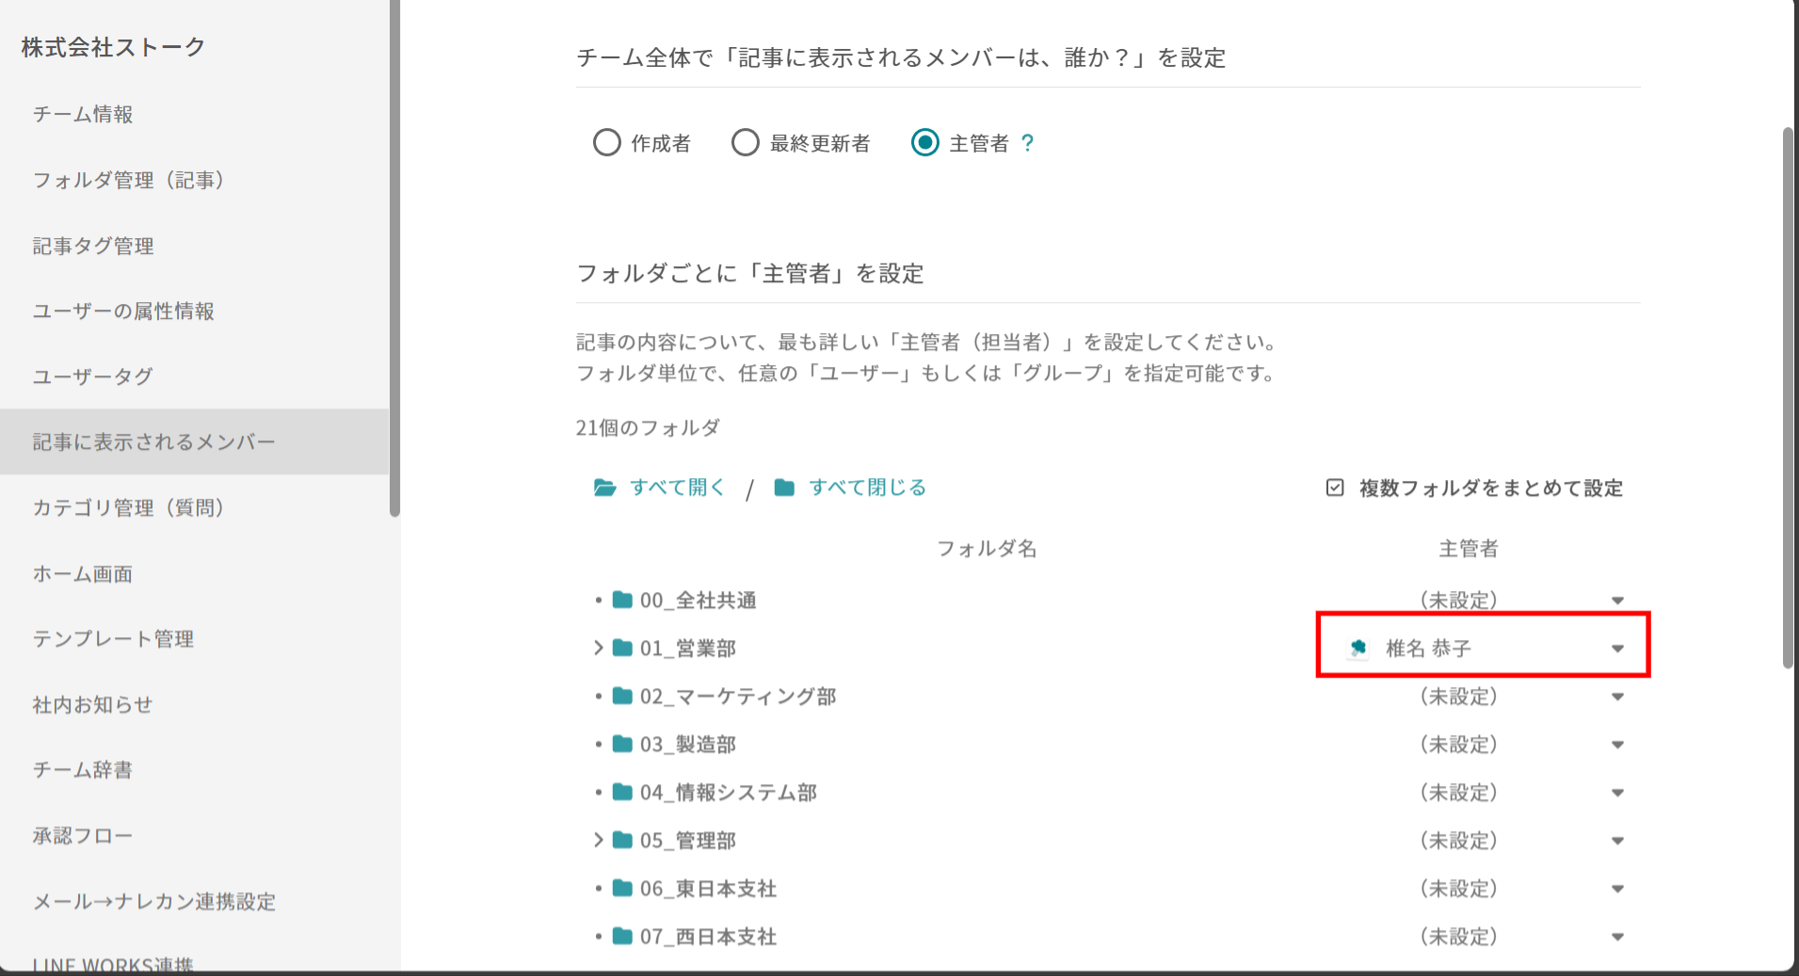This screenshot has height=976, width=1799.
Task: Click the folder icon of 02_マーケティング部
Action: 622,696
